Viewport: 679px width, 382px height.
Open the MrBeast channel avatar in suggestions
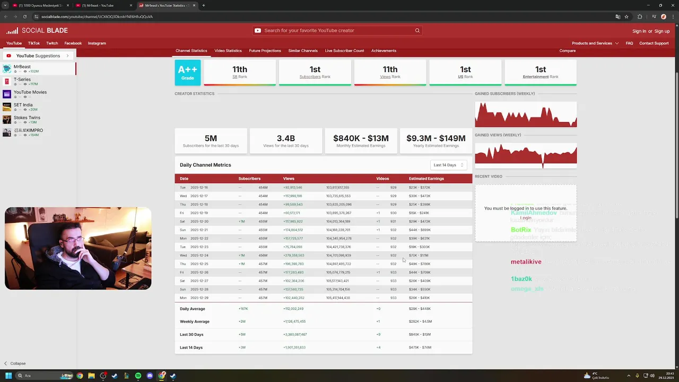7,68
